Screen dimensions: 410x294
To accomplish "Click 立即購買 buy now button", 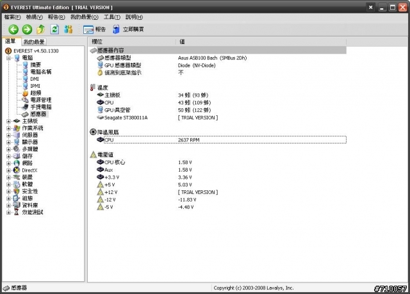I will point(128,29).
